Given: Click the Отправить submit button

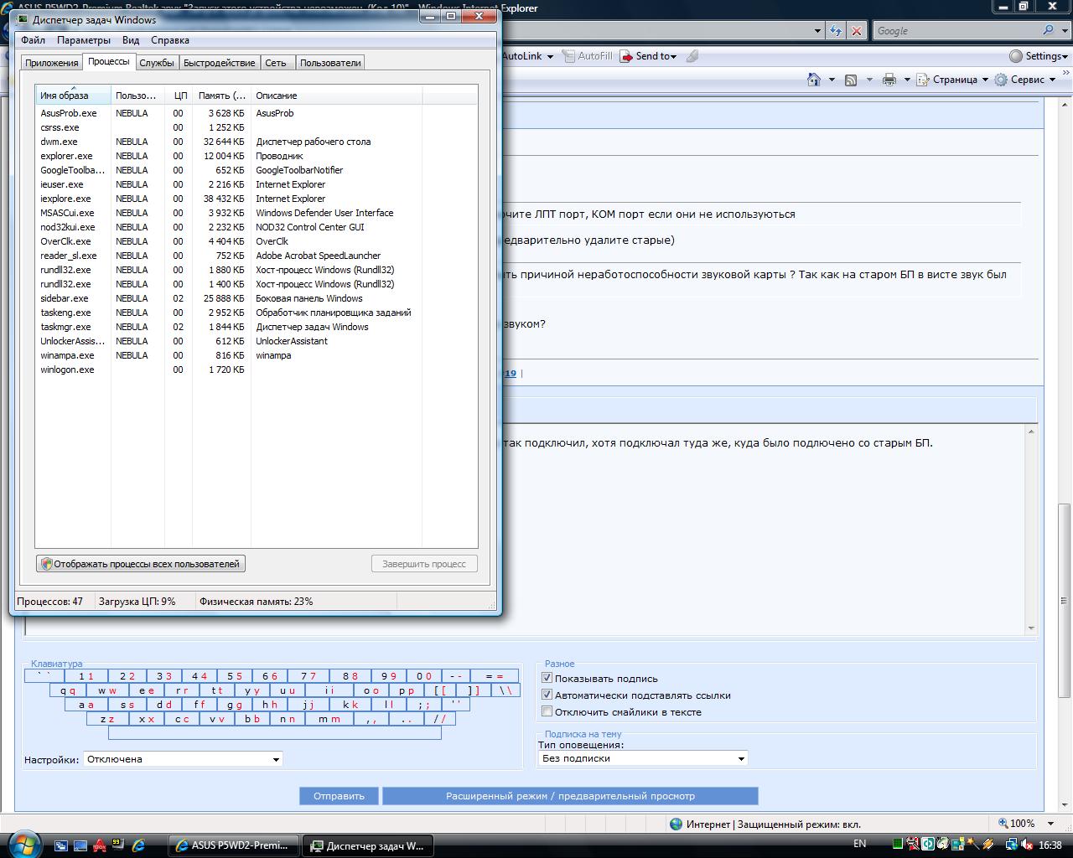Looking at the screenshot, I should coord(339,796).
